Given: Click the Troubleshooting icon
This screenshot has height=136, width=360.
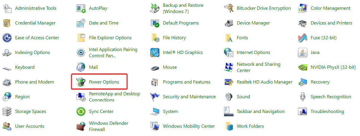Looking at the screenshot, I should coord(303,112).
